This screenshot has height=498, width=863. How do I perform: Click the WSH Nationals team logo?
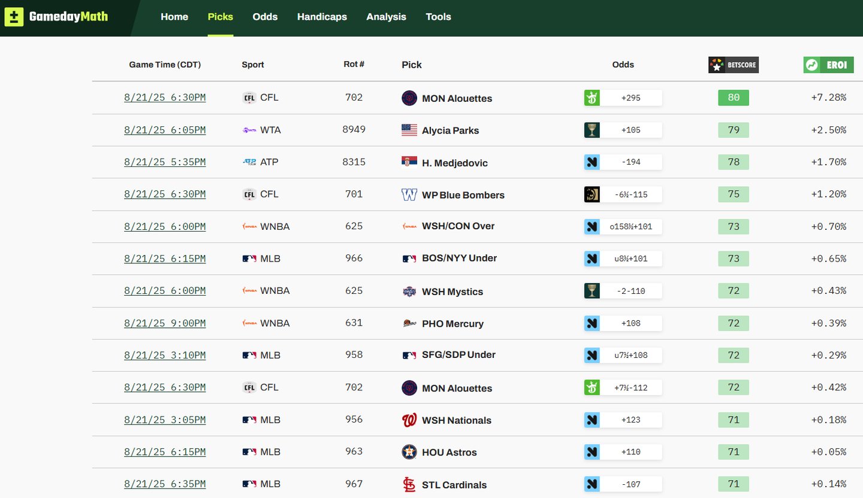[x=409, y=420]
